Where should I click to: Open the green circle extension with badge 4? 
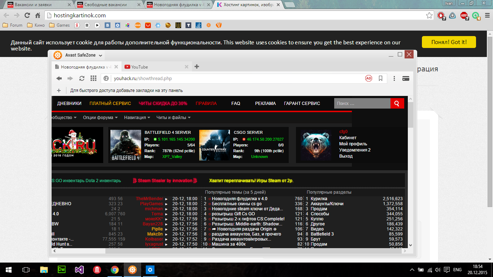pos(476,16)
